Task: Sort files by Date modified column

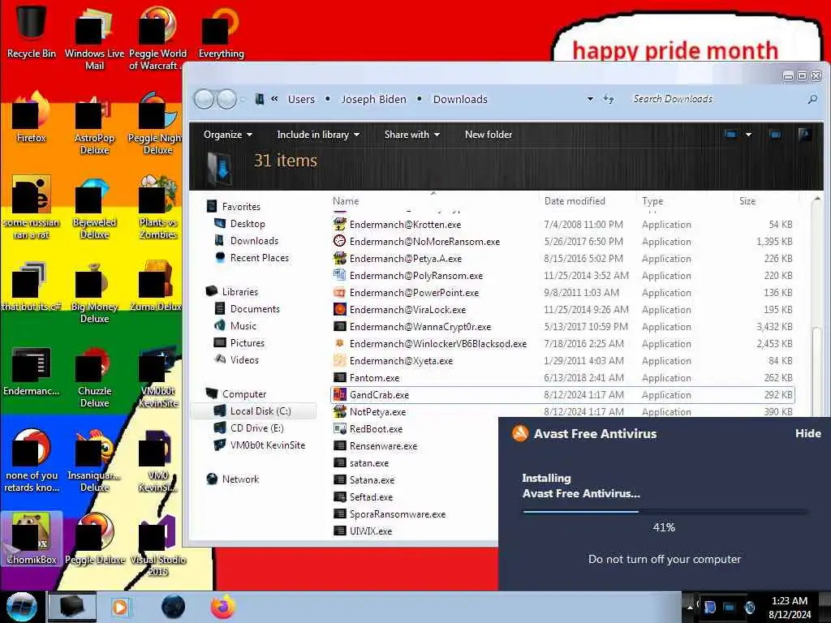Action: pos(586,201)
